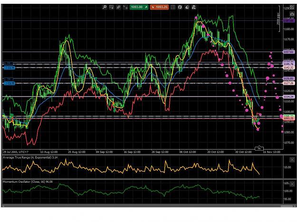Click the 95.00 value on the Momentum axis

288,199
